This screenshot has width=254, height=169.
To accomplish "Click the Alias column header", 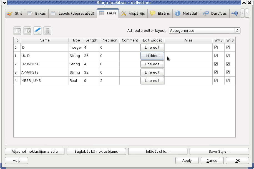I will click(188, 40).
